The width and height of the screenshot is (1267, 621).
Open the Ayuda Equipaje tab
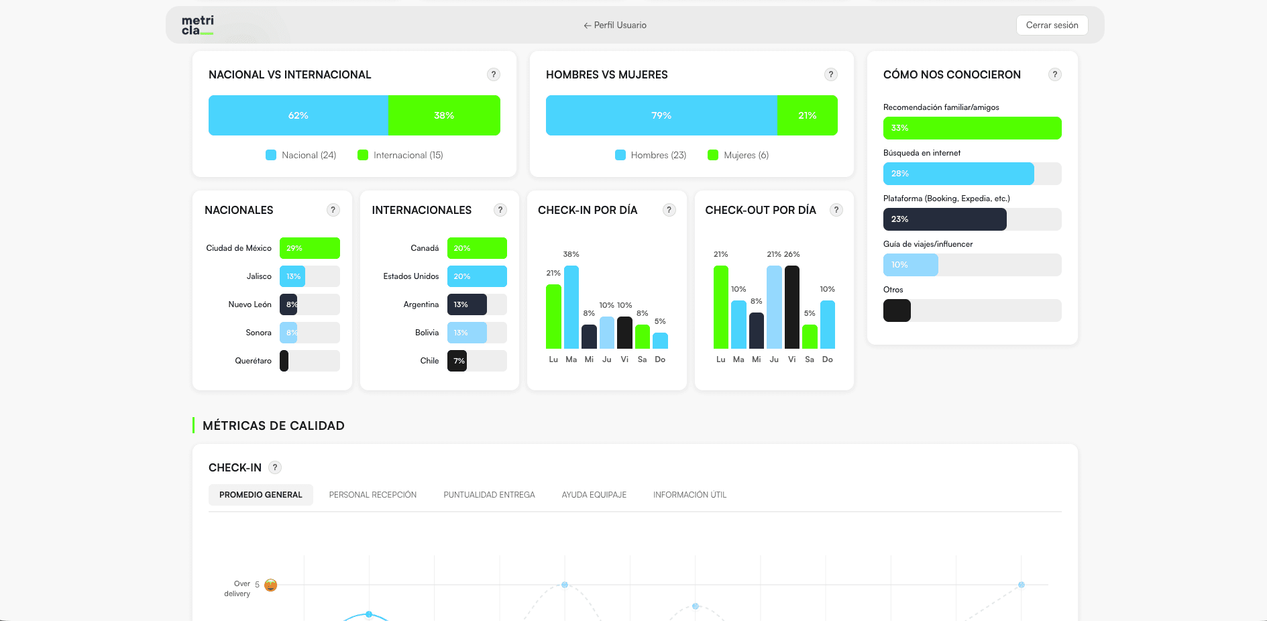coord(594,494)
